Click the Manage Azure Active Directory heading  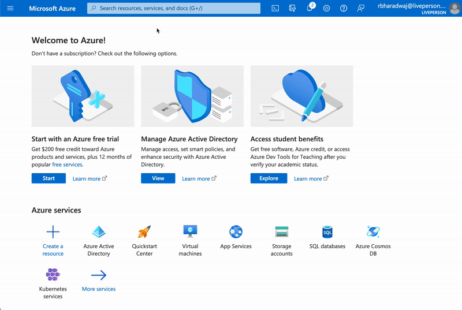(189, 139)
